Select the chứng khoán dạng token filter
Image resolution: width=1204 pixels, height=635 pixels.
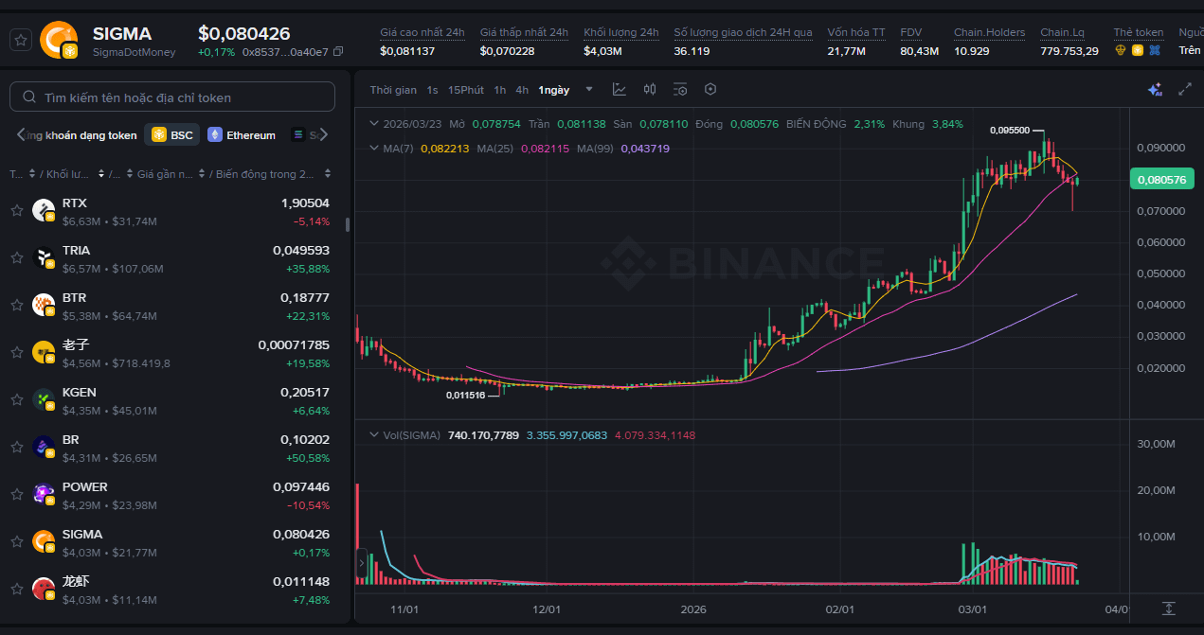tap(81, 135)
